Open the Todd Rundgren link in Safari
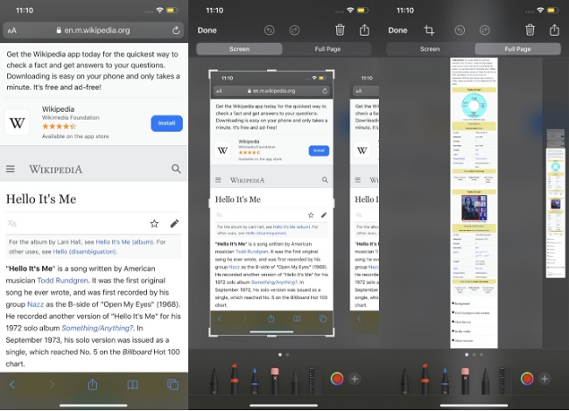The width and height of the screenshot is (569, 411). (62, 281)
